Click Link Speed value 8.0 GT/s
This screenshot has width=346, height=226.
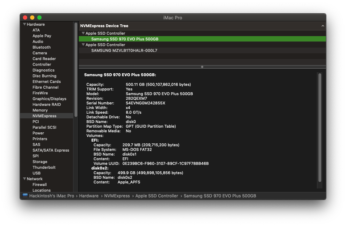(134, 112)
